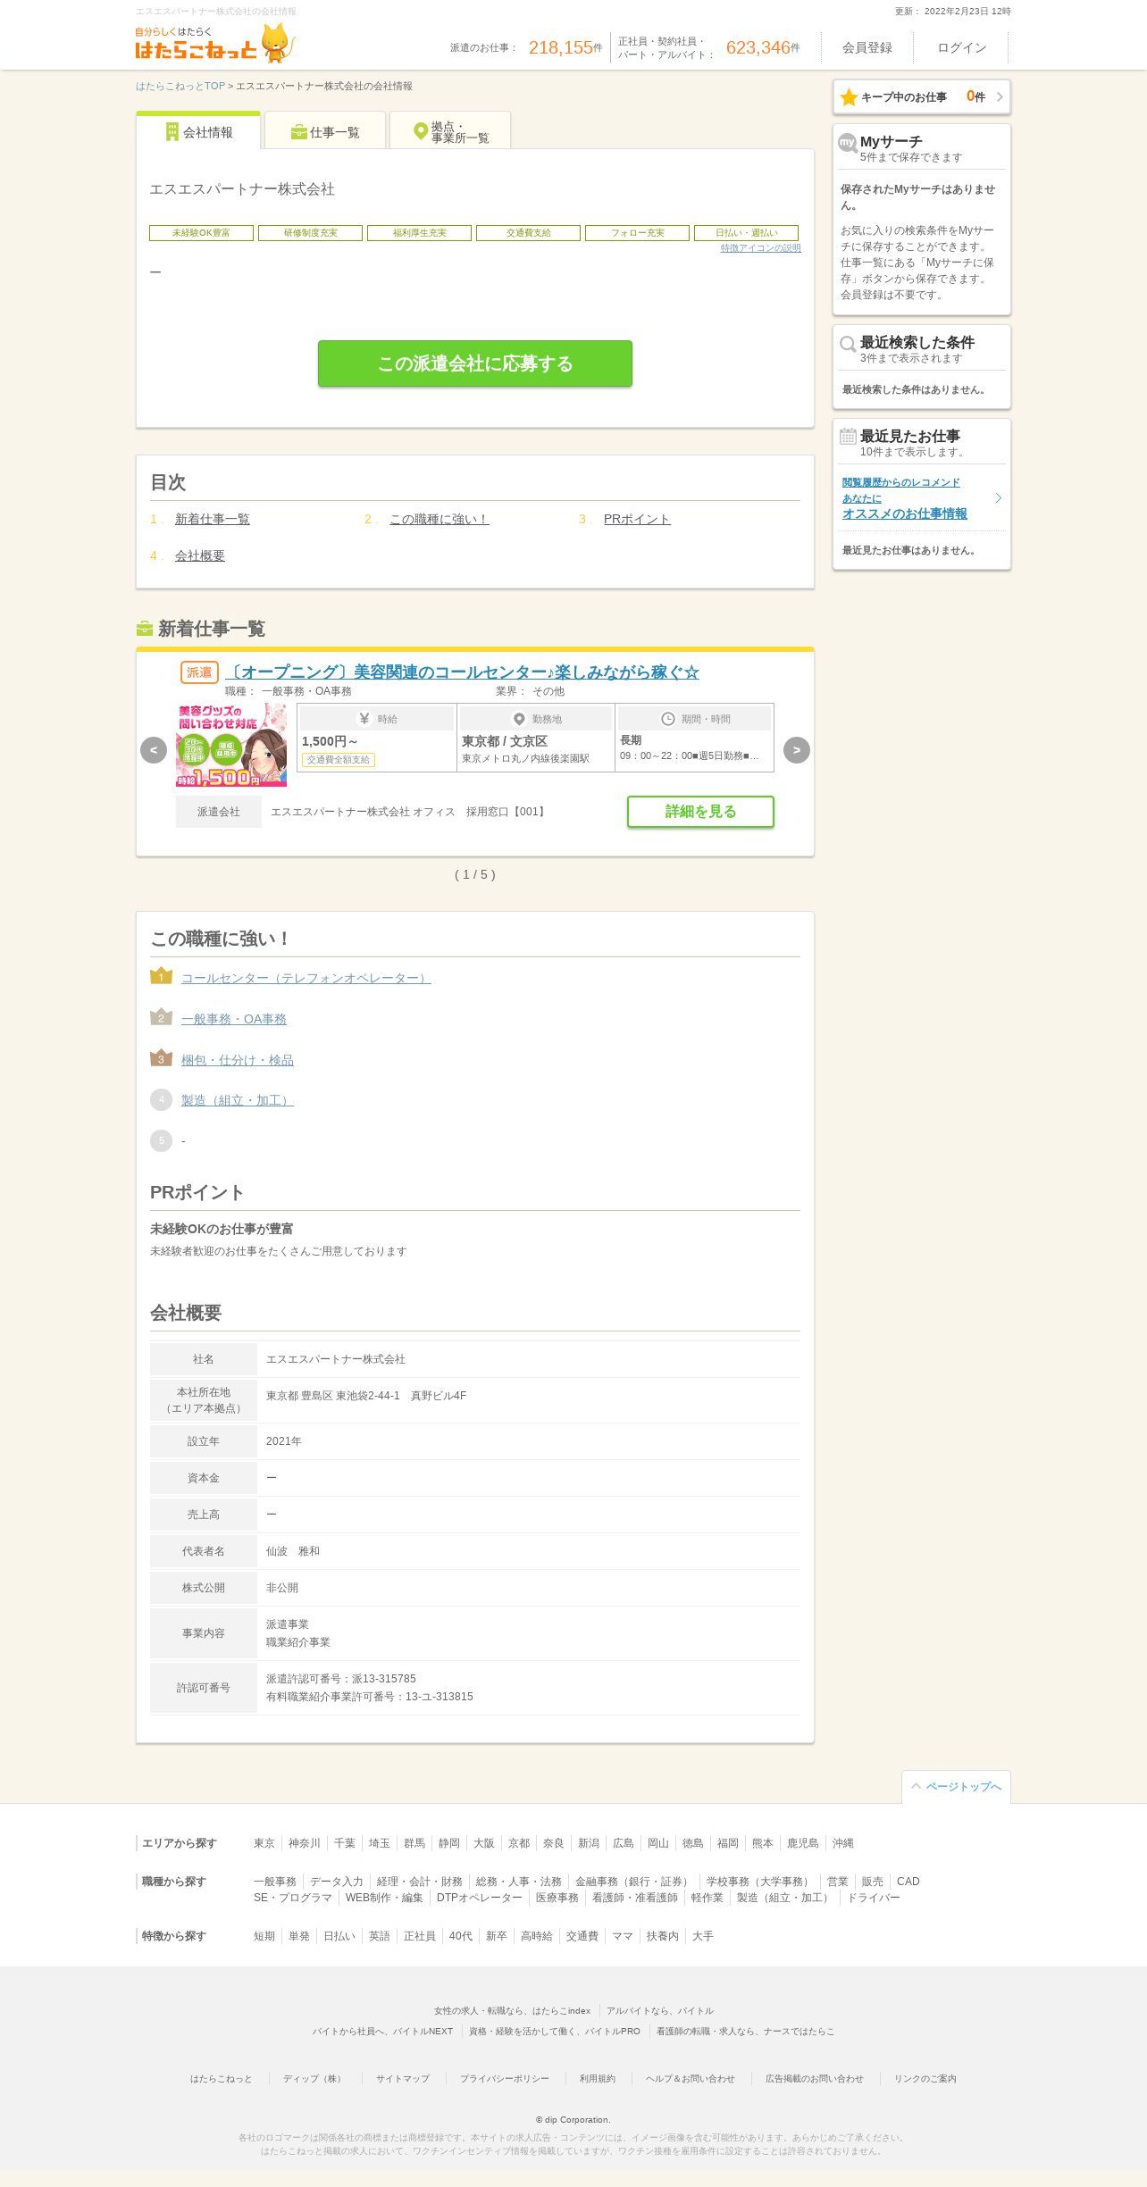Click the magnifier icon beside 最近検索した条件
The height and width of the screenshot is (2187, 1147).
[848, 344]
